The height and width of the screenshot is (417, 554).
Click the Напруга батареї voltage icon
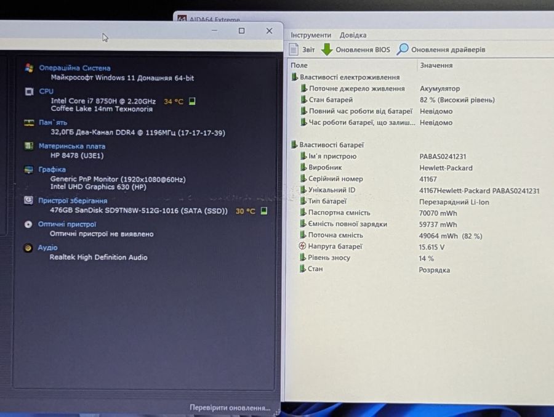click(302, 246)
